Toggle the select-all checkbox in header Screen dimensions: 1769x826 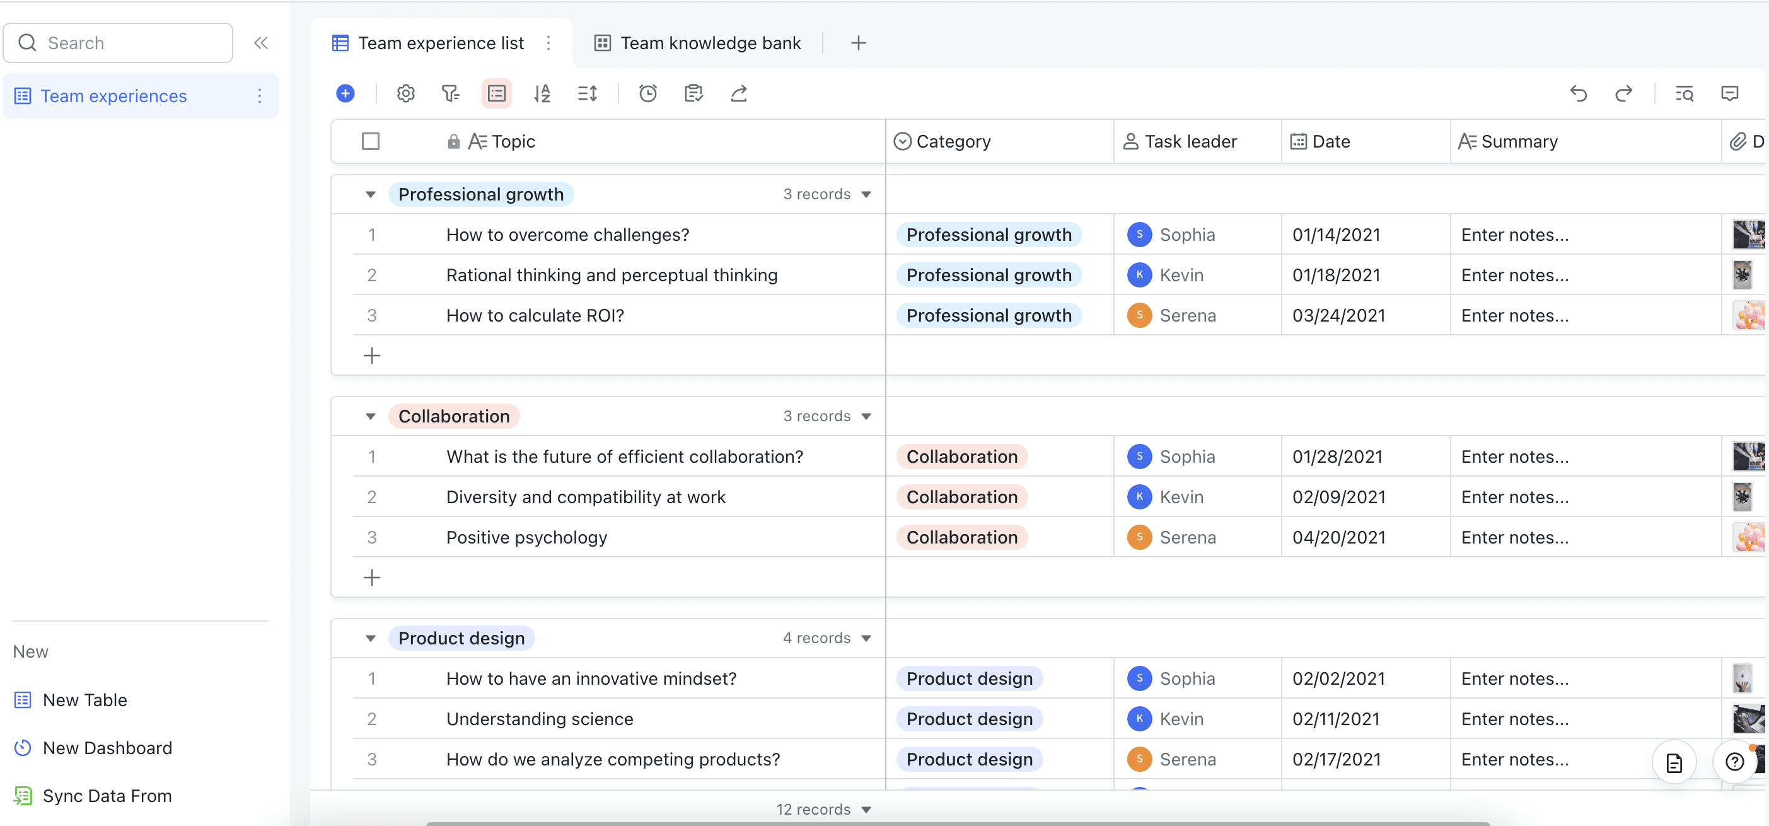(x=371, y=141)
